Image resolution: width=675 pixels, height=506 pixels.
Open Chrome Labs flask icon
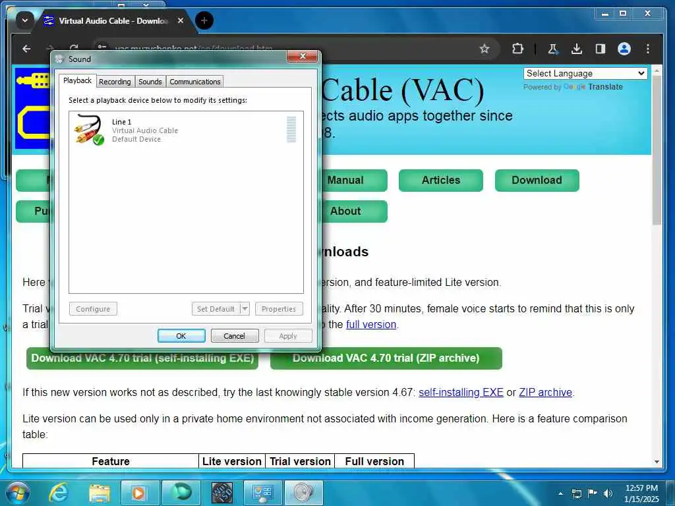click(x=553, y=49)
